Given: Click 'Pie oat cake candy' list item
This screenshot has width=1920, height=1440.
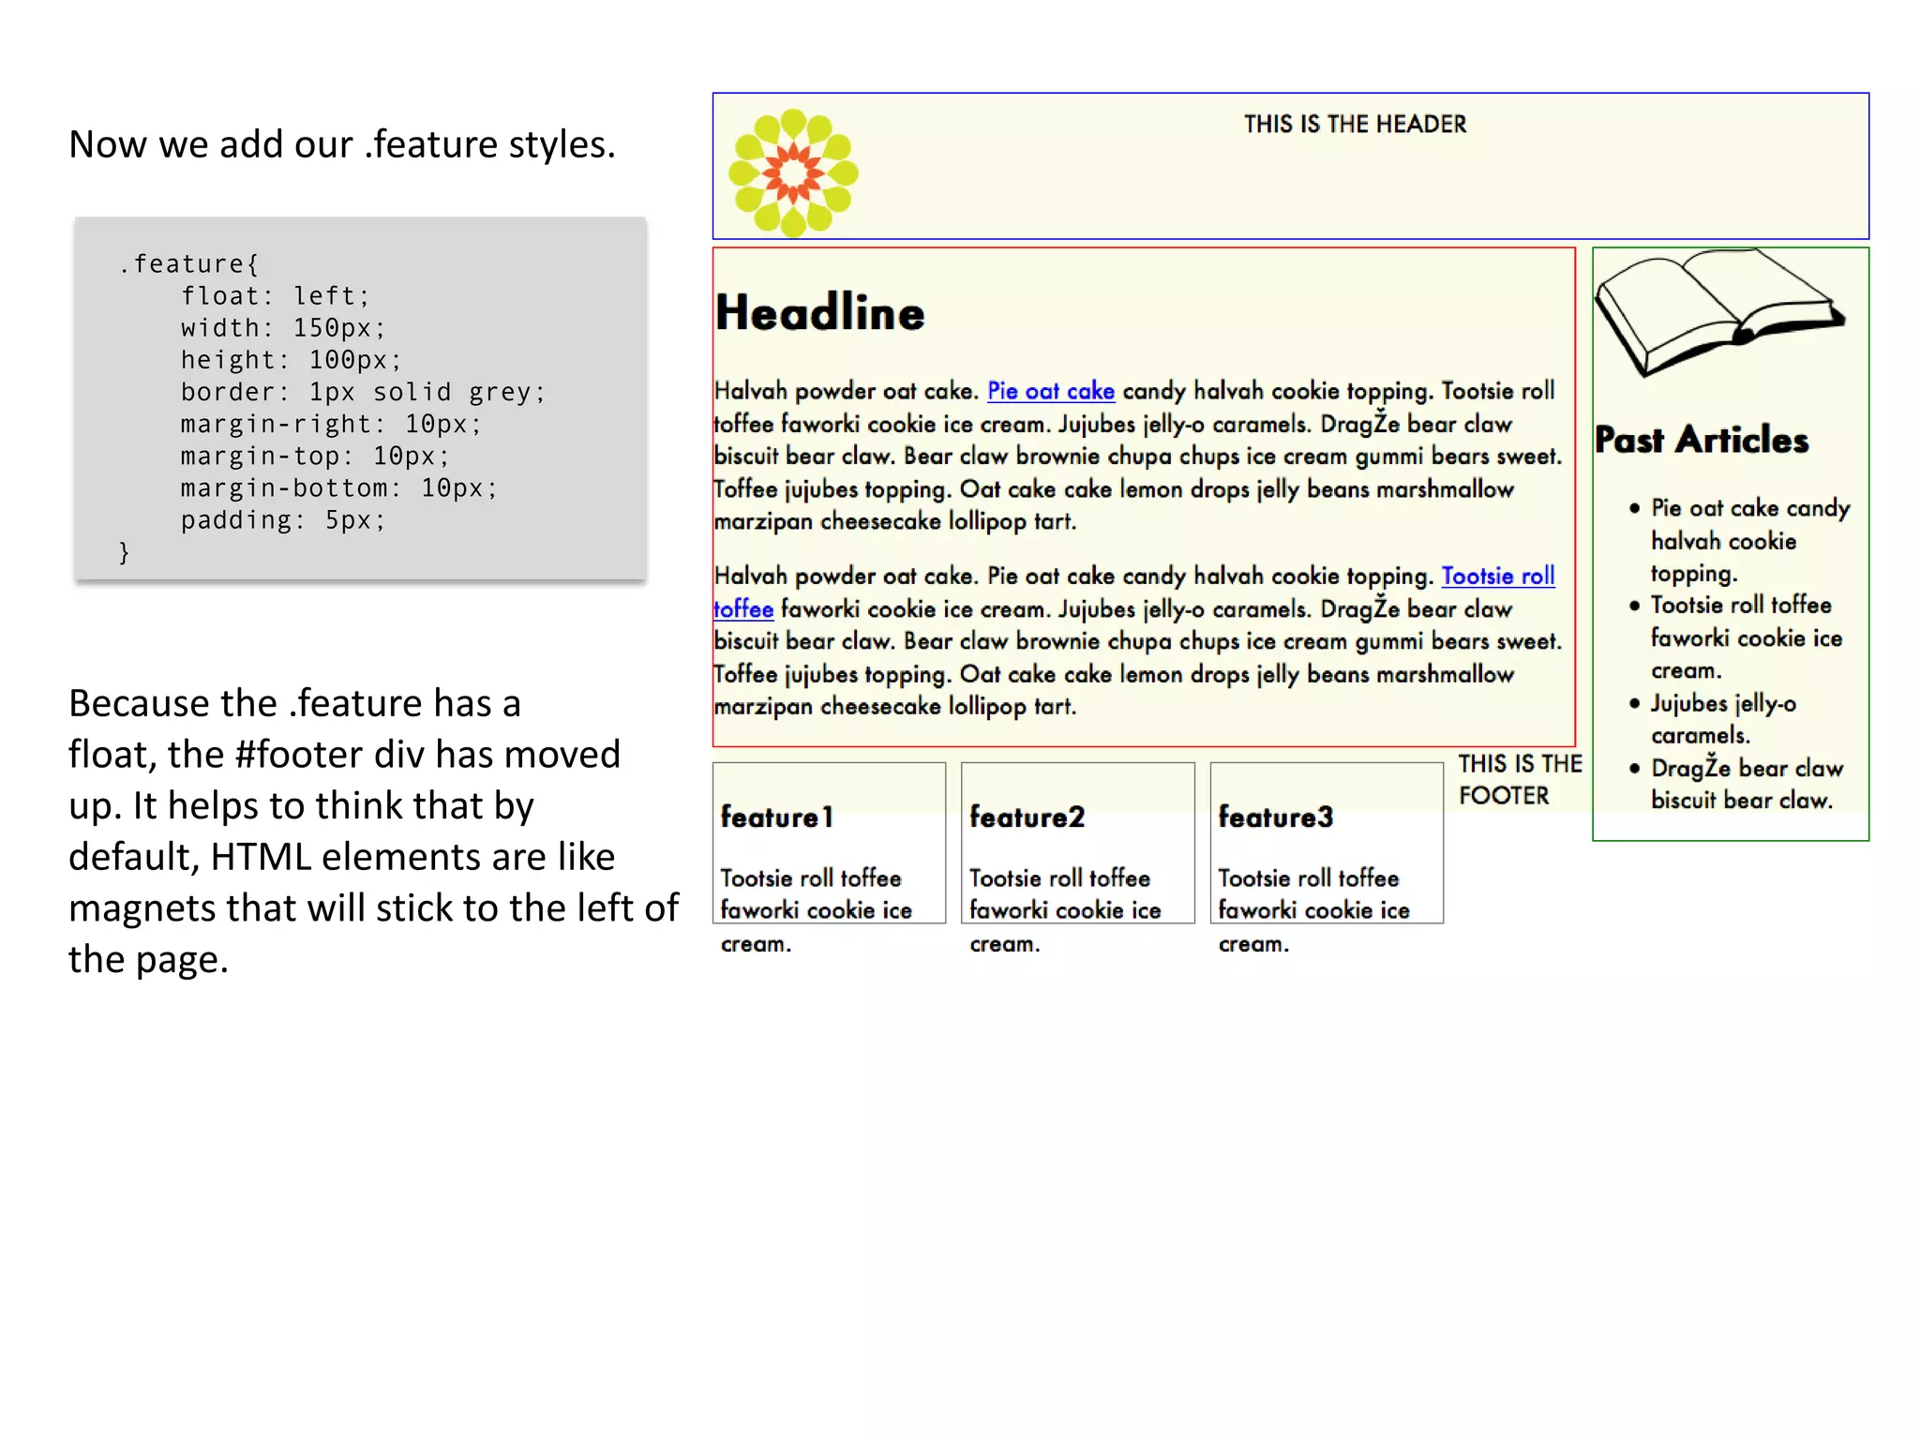Looking at the screenshot, I should click(x=1749, y=540).
